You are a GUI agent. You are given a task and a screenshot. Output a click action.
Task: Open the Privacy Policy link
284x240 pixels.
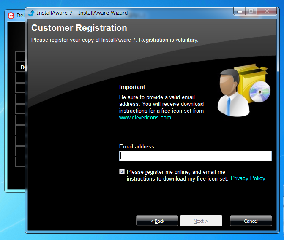point(248,178)
